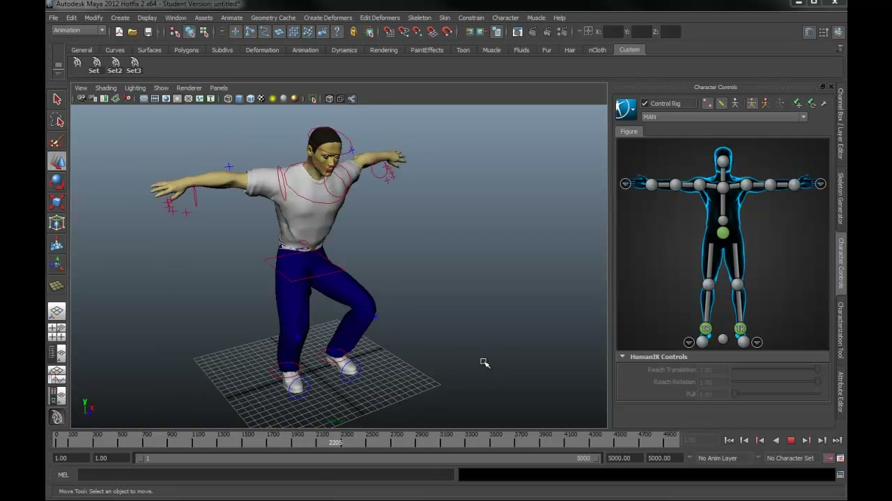Click the MEL command language label

coord(63,475)
